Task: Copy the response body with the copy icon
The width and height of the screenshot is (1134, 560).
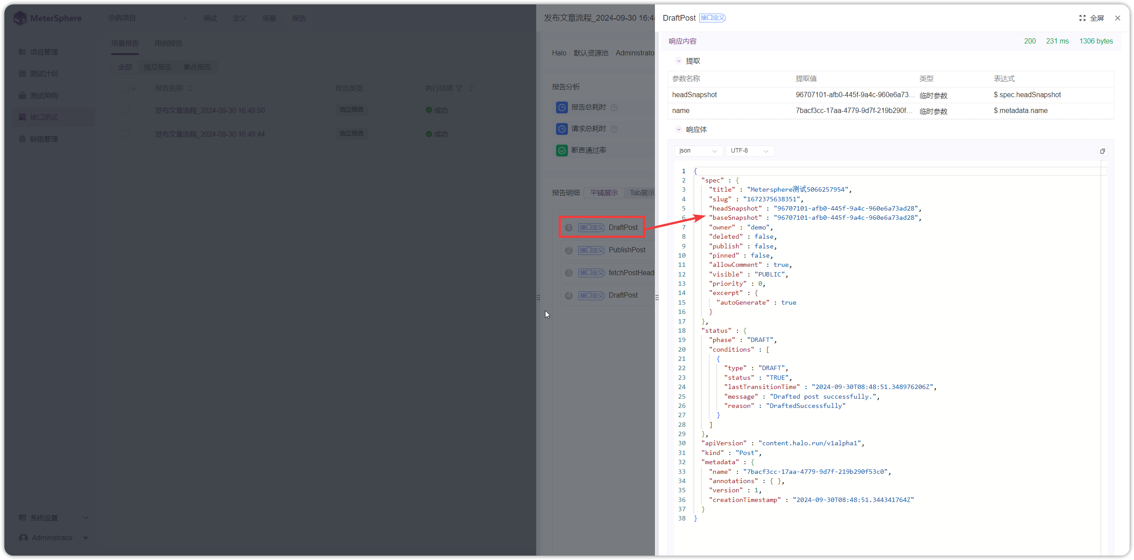Action: point(1102,151)
